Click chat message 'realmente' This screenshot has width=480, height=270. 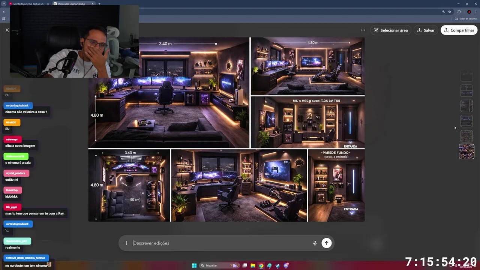pyautogui.click(x=13, y=247)
